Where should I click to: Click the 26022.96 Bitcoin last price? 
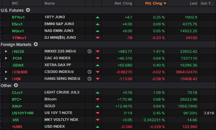pyautogui.click(x=189, y=99)
